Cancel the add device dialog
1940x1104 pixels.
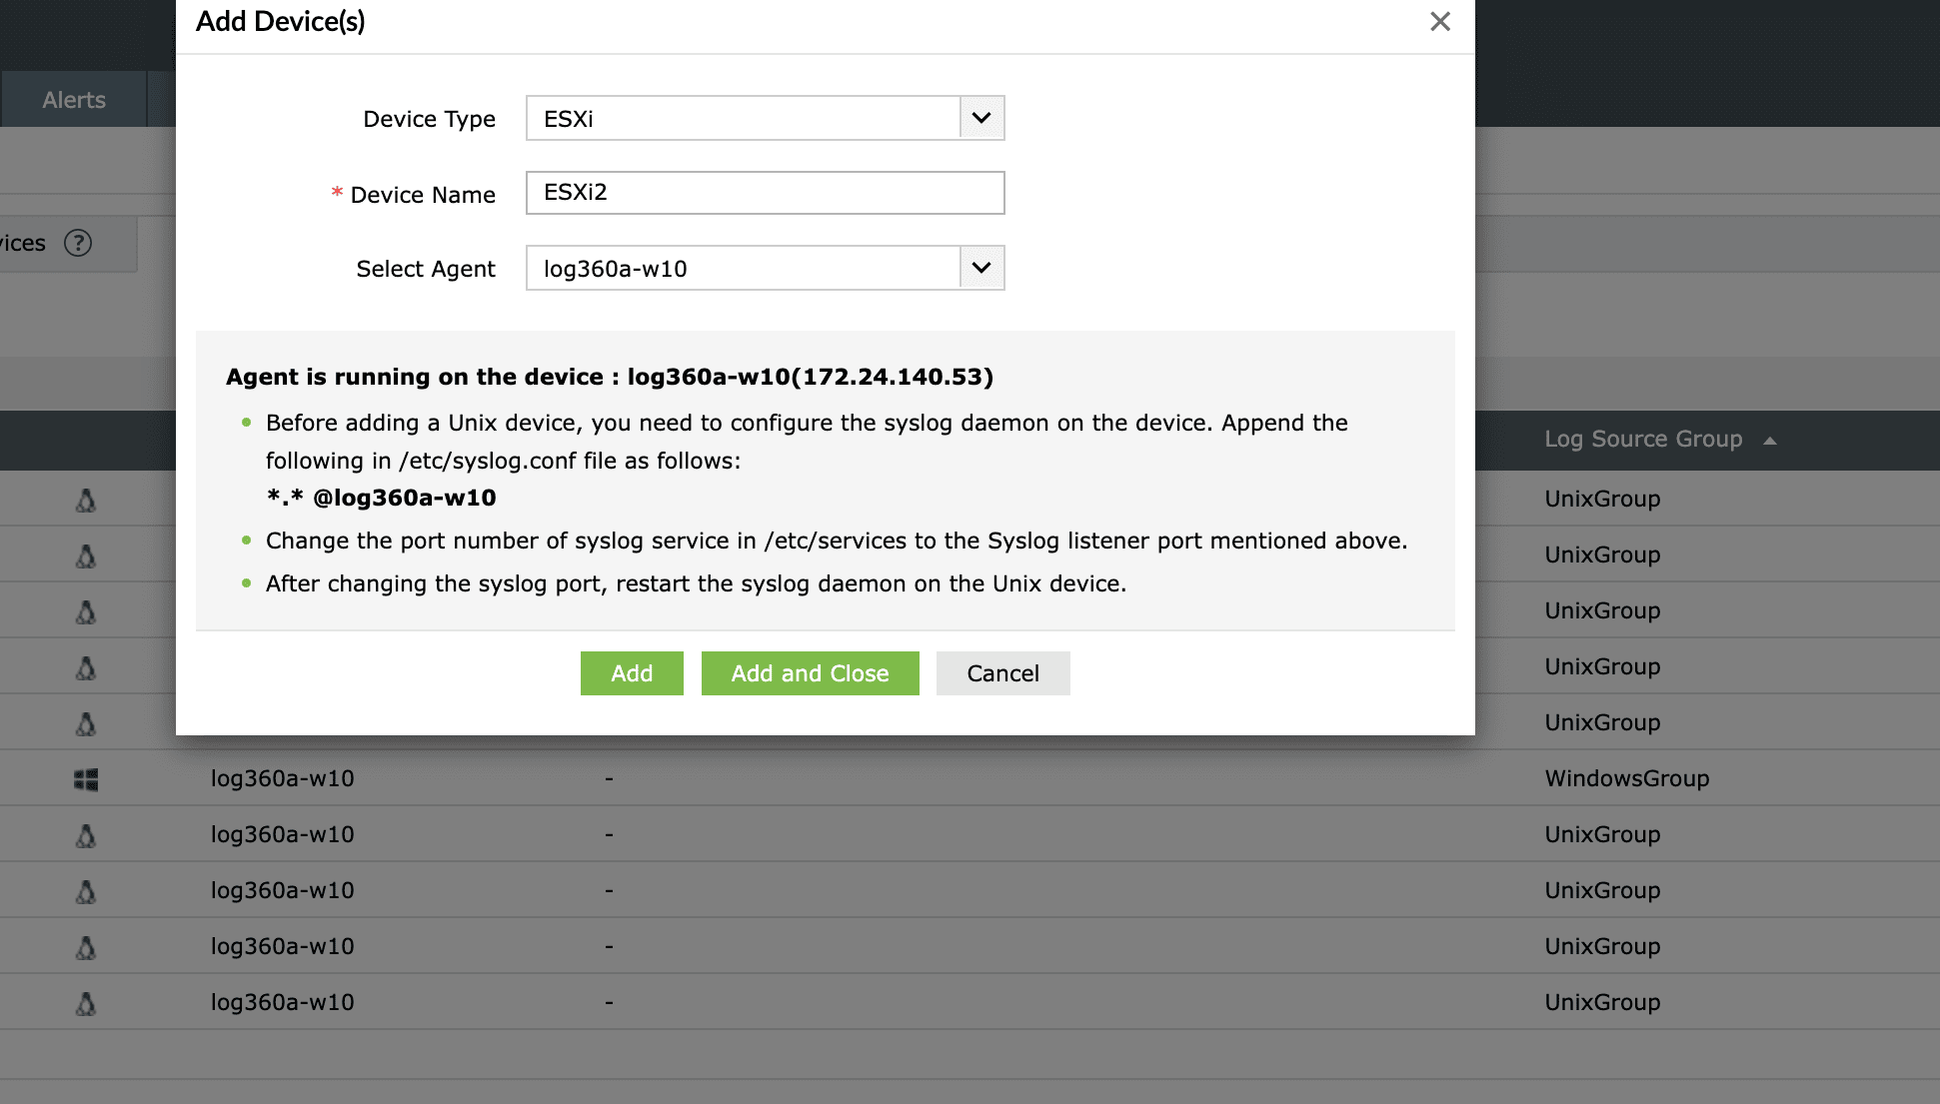tap(1002, 673)
